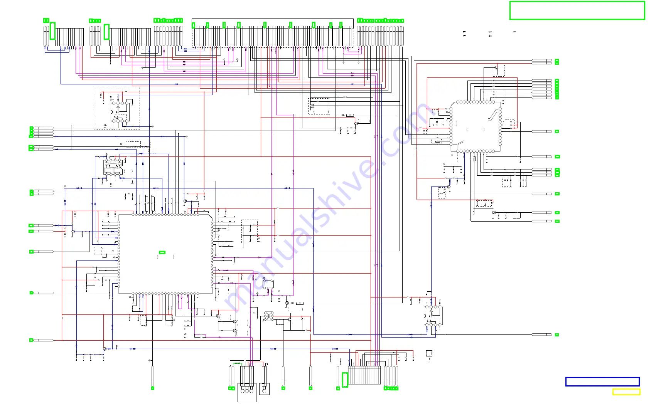The image size is (656, 410).
Task: Select the square multi-pin chip on the right side
Action: point(476,127)
